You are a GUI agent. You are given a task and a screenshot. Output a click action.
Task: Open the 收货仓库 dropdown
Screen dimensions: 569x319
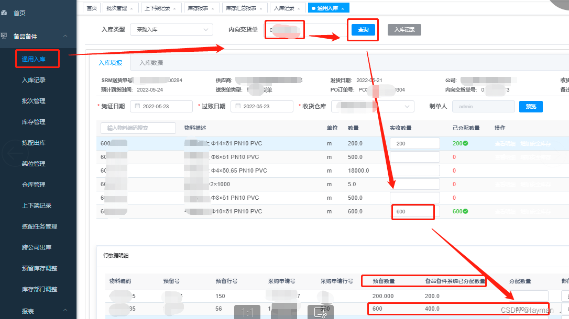tap(373, 107)
